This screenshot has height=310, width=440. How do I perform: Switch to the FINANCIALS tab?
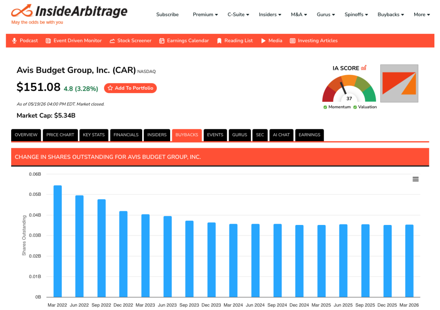[x=126, y=135]
